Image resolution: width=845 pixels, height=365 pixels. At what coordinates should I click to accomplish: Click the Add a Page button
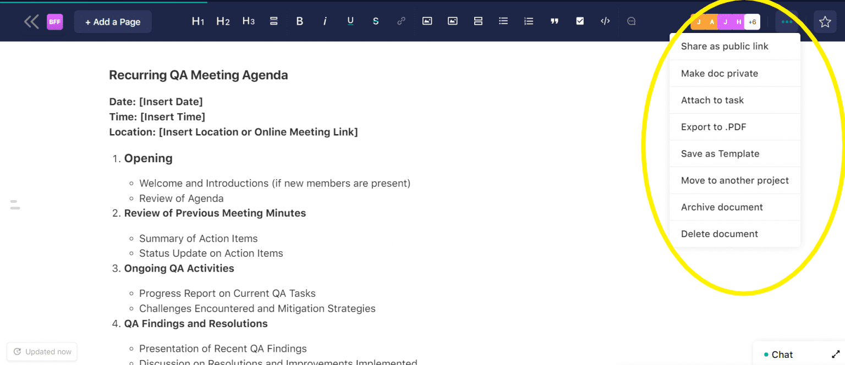tap(113, 21)
